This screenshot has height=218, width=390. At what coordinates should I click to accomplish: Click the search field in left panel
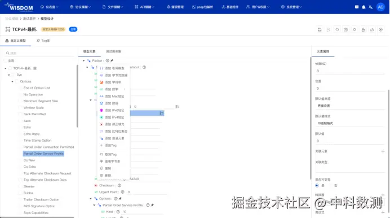(40, 53)
